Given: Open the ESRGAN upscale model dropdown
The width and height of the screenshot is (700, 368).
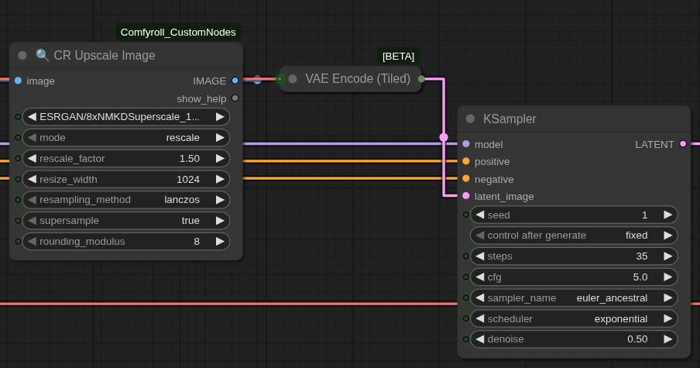Looking at the screenshot, I should 126,117.
